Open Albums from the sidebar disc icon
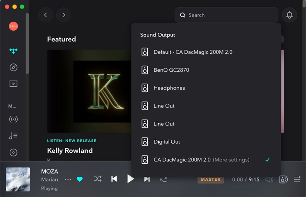 [14, 152]
